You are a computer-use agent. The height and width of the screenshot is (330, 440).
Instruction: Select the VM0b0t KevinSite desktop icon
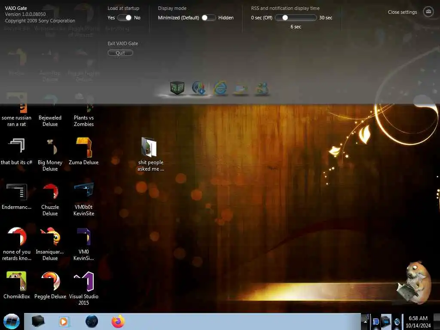coord(84,200)
